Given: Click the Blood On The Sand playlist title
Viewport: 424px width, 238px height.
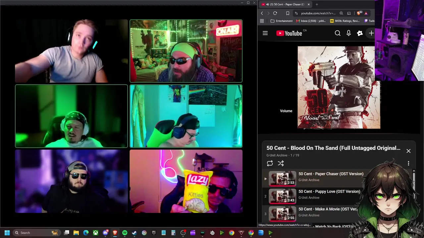Looking at the screenshot, I should point(333,148).
